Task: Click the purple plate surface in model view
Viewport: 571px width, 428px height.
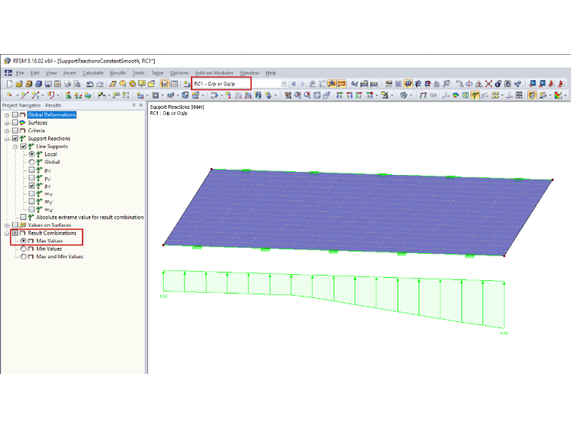Action: click(x=357, y=211)
